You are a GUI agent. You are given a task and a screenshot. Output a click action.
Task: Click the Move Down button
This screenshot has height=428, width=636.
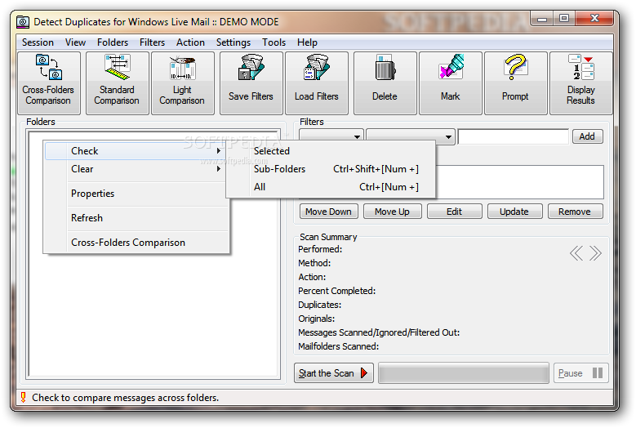point(328,212)
